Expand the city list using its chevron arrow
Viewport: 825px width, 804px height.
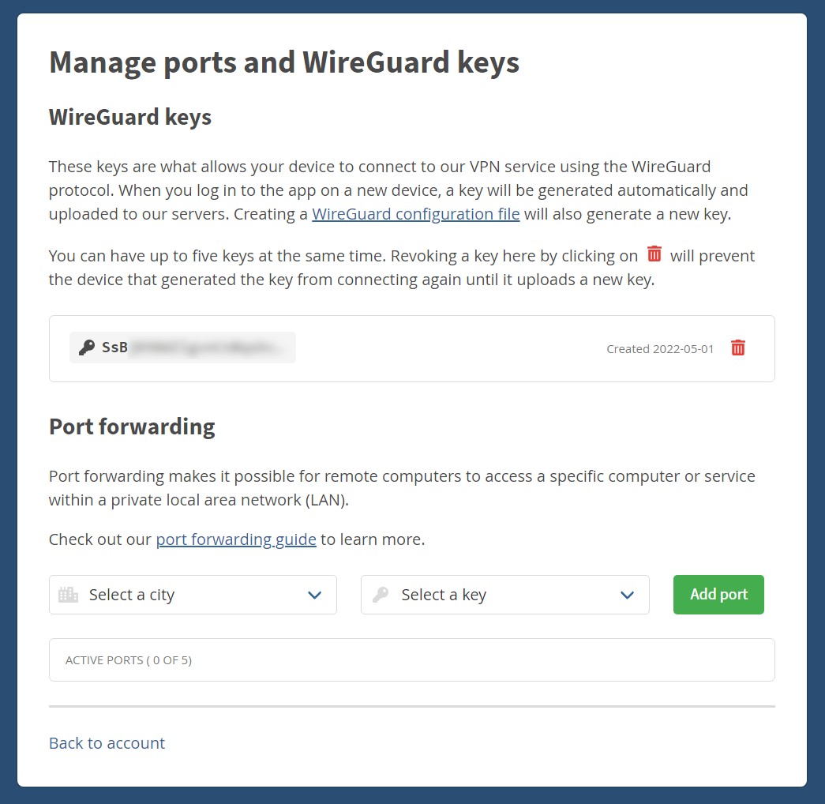(x=315, y=595)
